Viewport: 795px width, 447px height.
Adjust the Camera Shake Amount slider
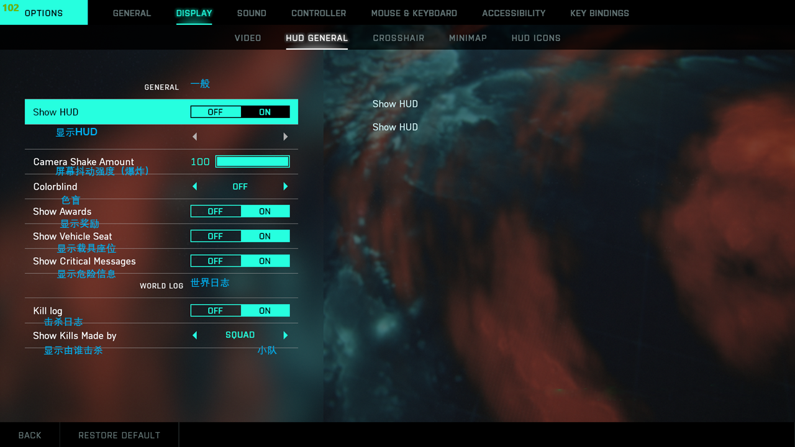coord(252,161)
